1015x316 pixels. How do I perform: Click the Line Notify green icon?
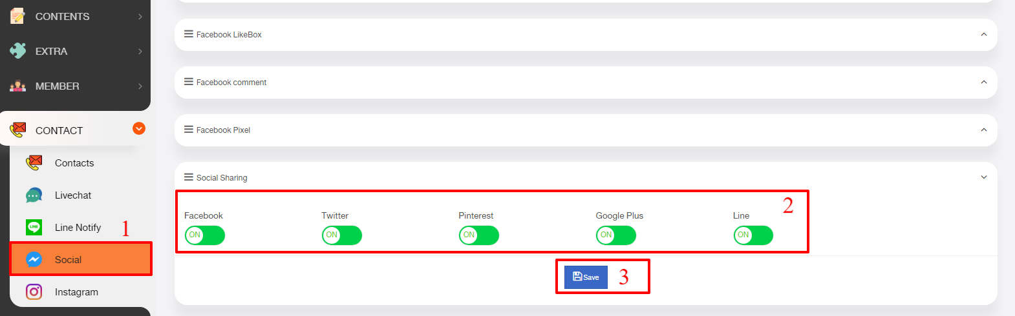pos(34,227)
